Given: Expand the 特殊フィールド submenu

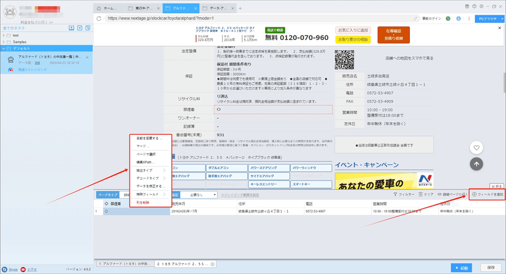Looking at the screenshot, I should coord(150,194).
